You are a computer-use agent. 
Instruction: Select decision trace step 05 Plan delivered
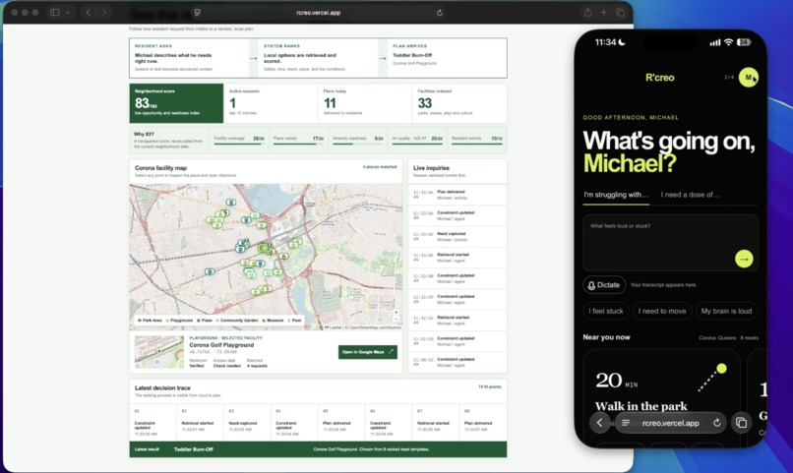341,422
